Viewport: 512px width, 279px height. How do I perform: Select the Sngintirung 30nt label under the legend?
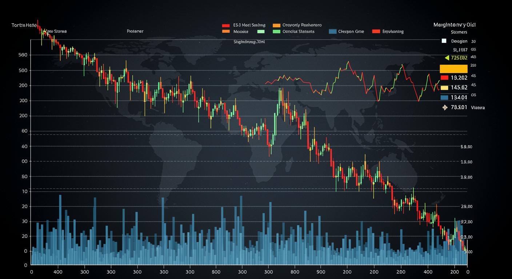[x=249, y=42]
